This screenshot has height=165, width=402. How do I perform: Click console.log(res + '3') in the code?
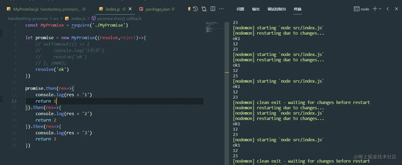tap(64, 133)
